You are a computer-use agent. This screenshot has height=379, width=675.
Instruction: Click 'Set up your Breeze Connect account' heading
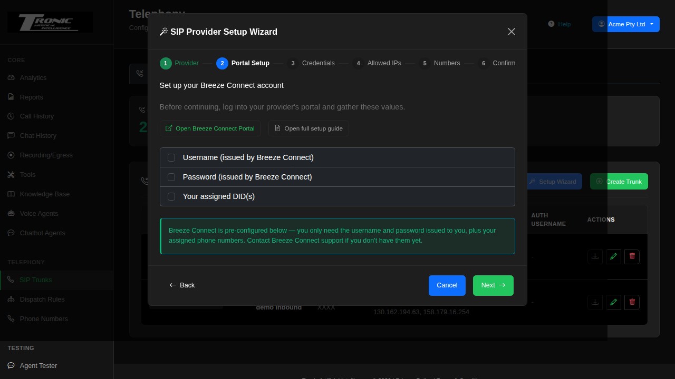221,85
